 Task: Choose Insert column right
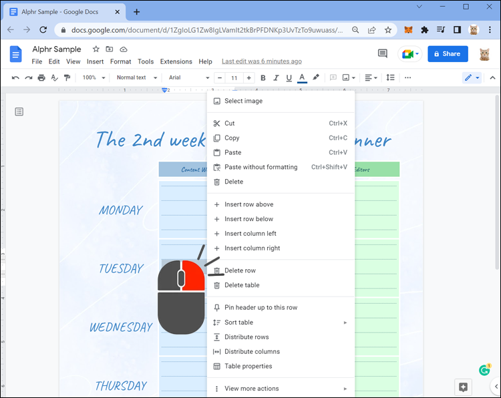[x=281, y=248]
